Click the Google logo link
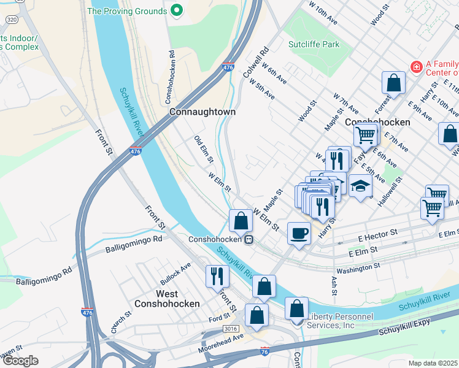This screenshot has height=368, width=459. click(x=20, y=361)
